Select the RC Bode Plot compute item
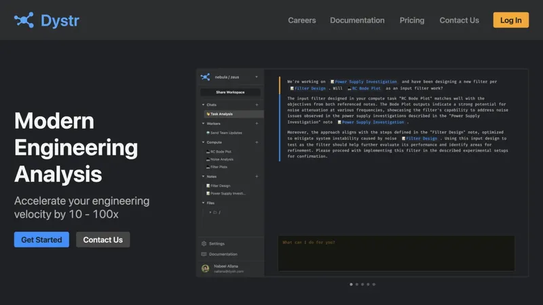This screenshot has width=543, height=305. point(221,152)
